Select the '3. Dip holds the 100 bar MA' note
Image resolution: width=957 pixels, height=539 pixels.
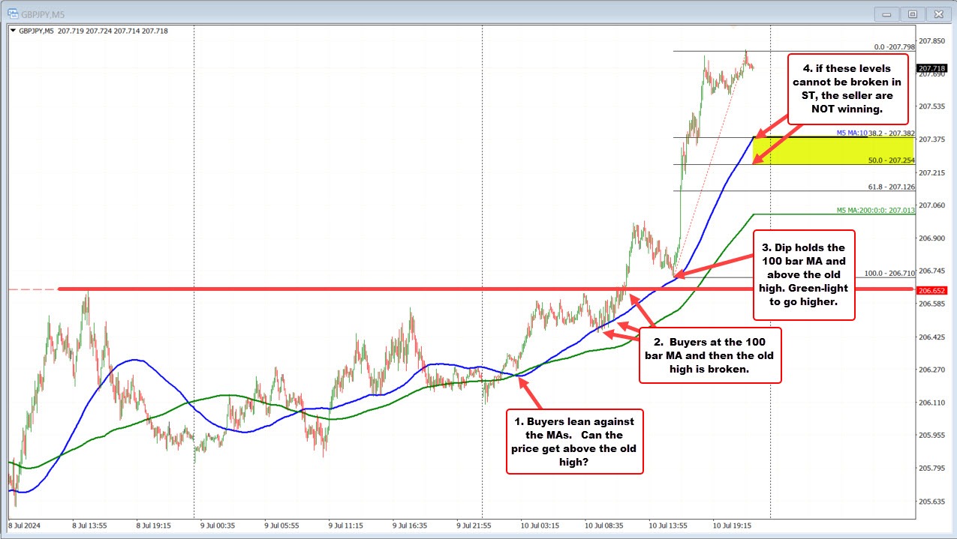coord(804,275)
